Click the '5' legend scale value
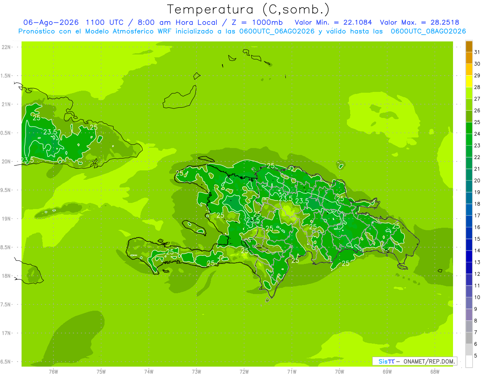Viewport: 488px width, 377px height. [476, 356]
